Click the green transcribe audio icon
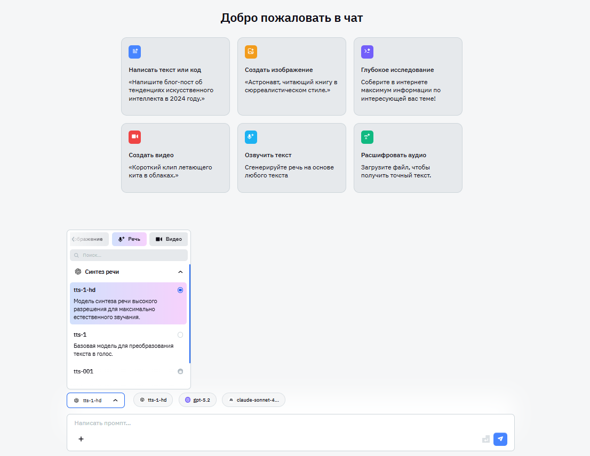The image size is (590, 456). [367, 137]
